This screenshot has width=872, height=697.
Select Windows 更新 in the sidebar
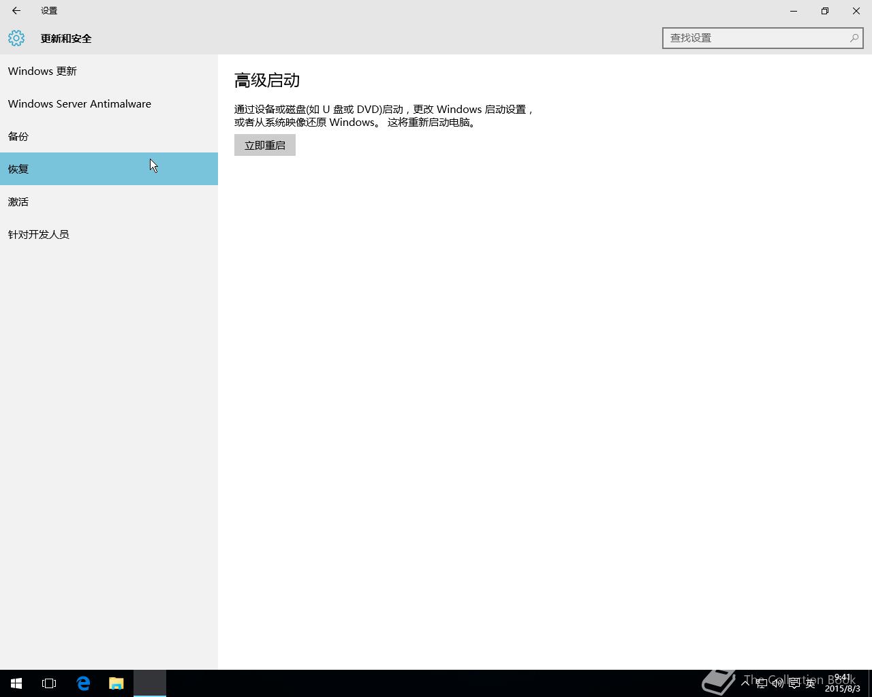[x=109, y=71]
